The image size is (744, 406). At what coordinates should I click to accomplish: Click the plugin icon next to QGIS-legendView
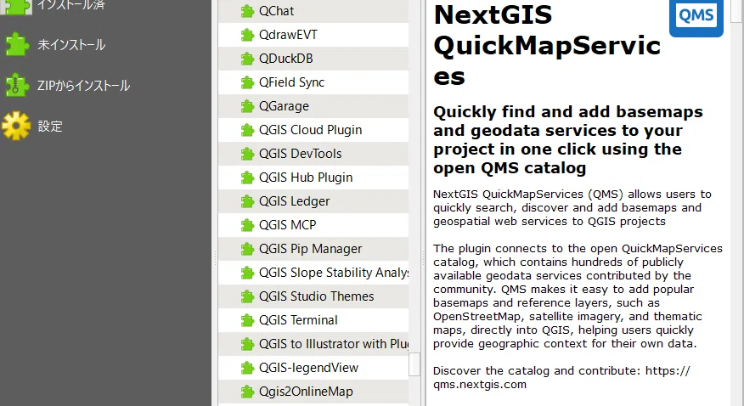(x=247, y=368)
